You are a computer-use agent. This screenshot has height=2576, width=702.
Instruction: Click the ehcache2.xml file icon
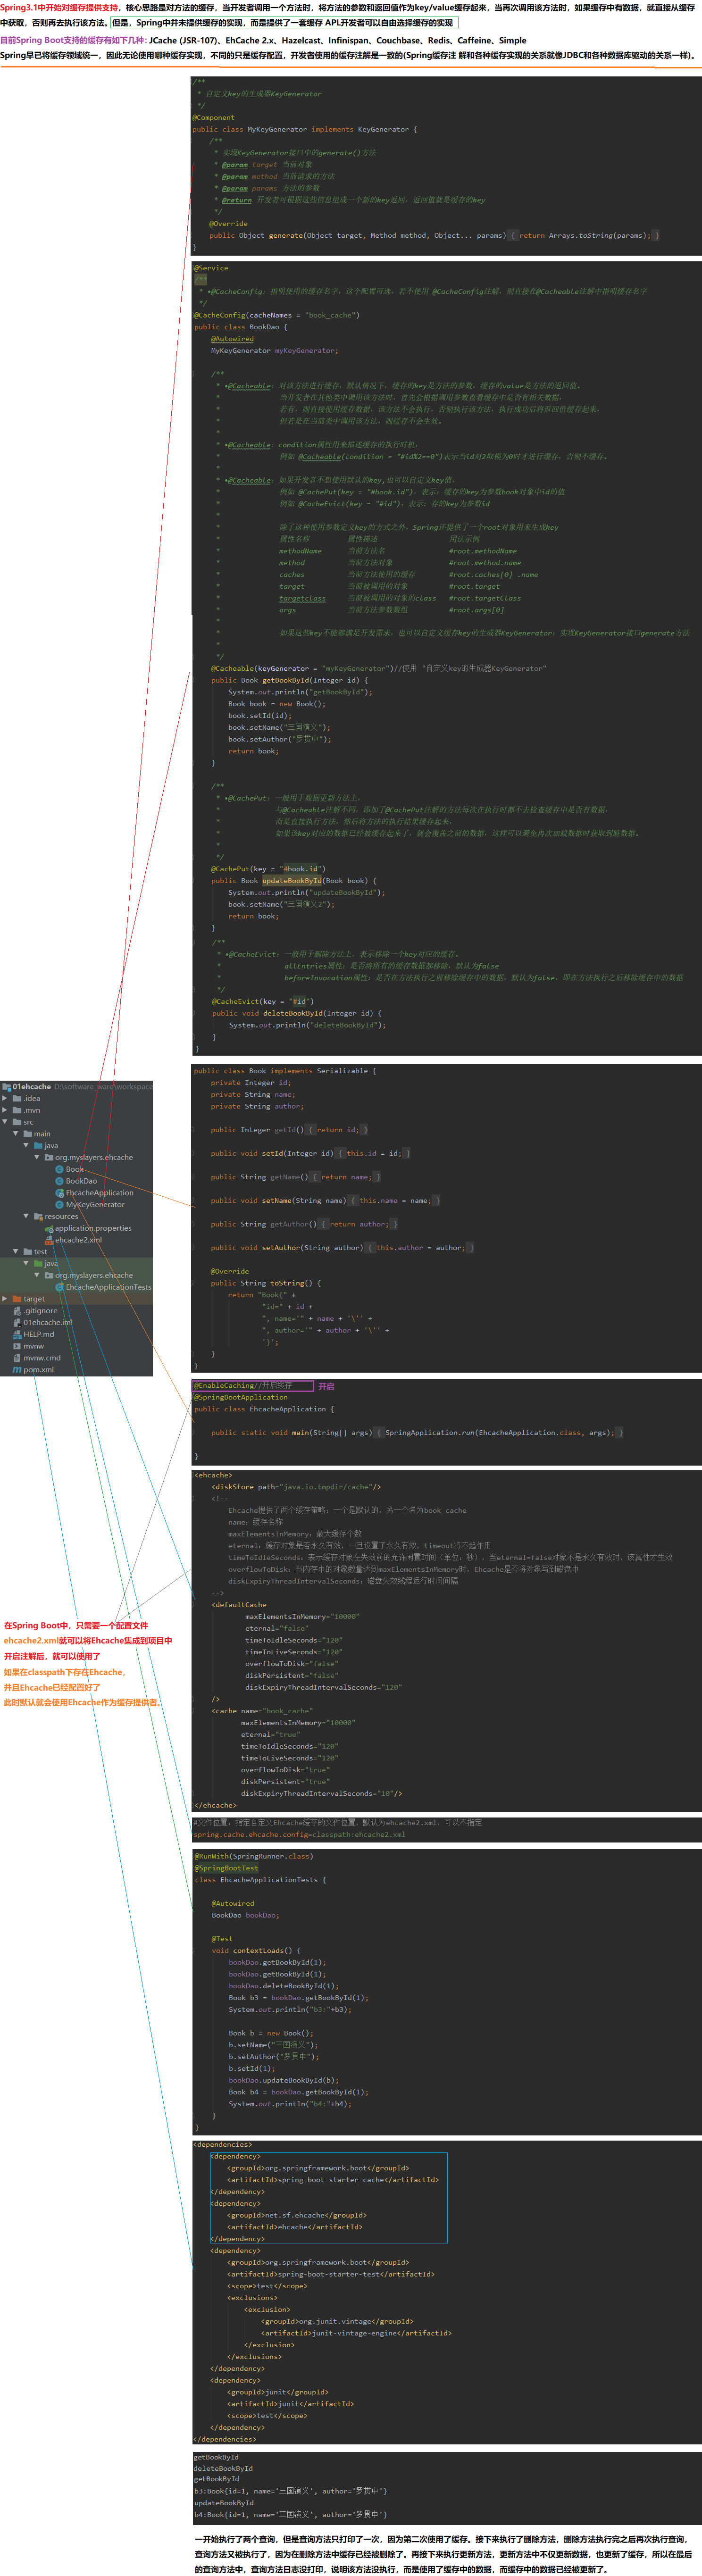click(49, 1240)
